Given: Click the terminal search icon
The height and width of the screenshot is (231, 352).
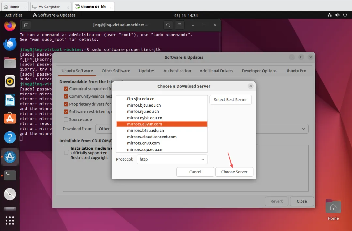Looking at the screenshot, I should (x=168, y=25).
